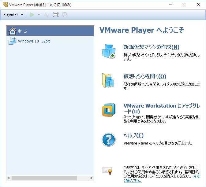Click the 新規仮想マシンの作成(N) link text

tap(151, 47)
